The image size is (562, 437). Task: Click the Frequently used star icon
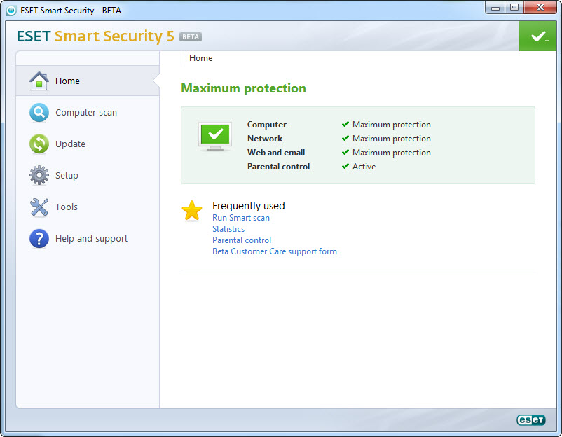tap(192, 211)
